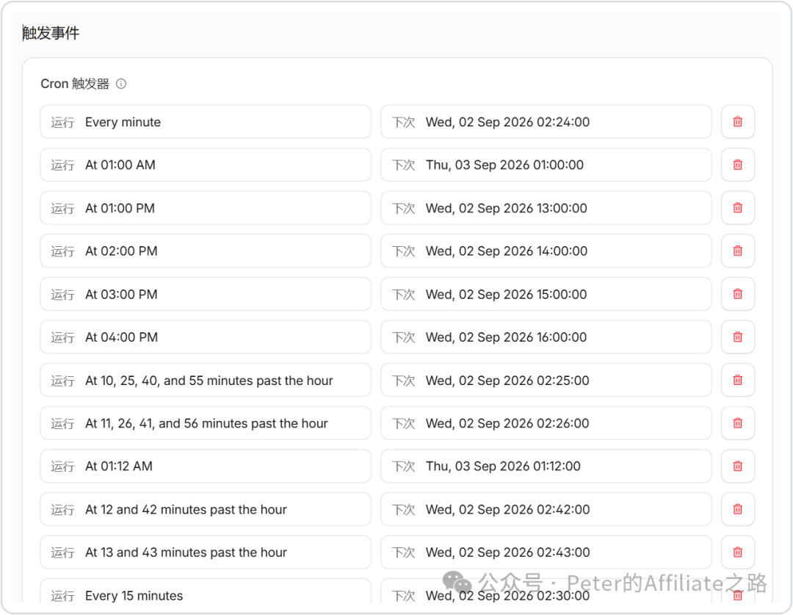Select the At 04:00 PM run field
The height and width of the screenshot is (615, 793).
(206, 337)
